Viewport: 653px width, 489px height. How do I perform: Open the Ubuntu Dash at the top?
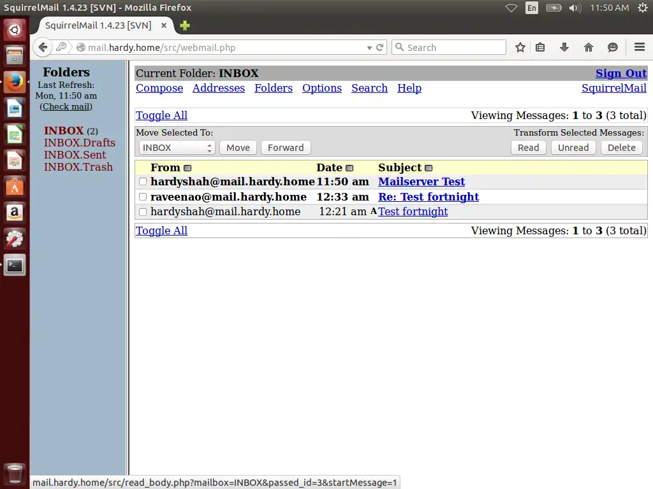[14, 29]
